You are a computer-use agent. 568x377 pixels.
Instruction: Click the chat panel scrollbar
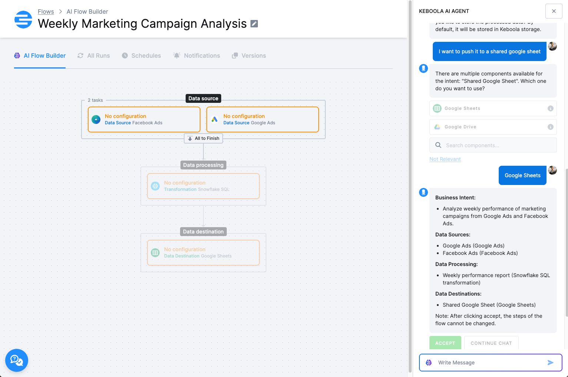(566, 242)
